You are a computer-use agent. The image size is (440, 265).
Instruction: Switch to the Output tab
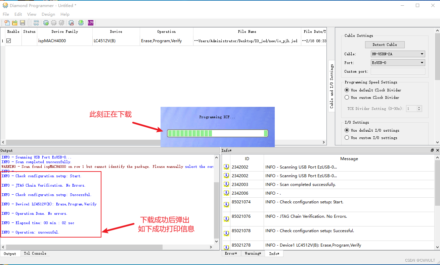point(10,254)
